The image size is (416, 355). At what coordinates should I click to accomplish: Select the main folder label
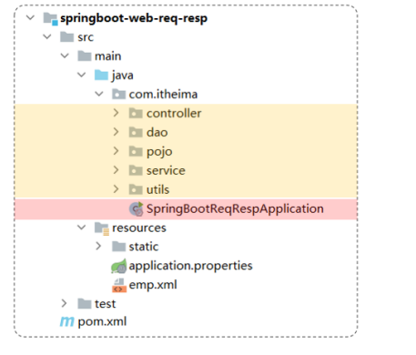[107, 56]
